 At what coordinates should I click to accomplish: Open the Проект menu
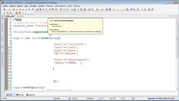[x=41, y=6]
